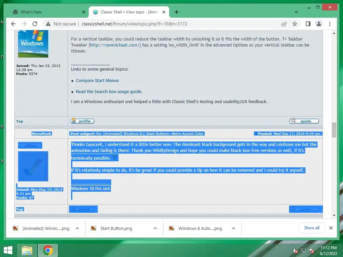Open the rammichael.com link
Screen dimensions: 343x257
(x=115, y=45)
